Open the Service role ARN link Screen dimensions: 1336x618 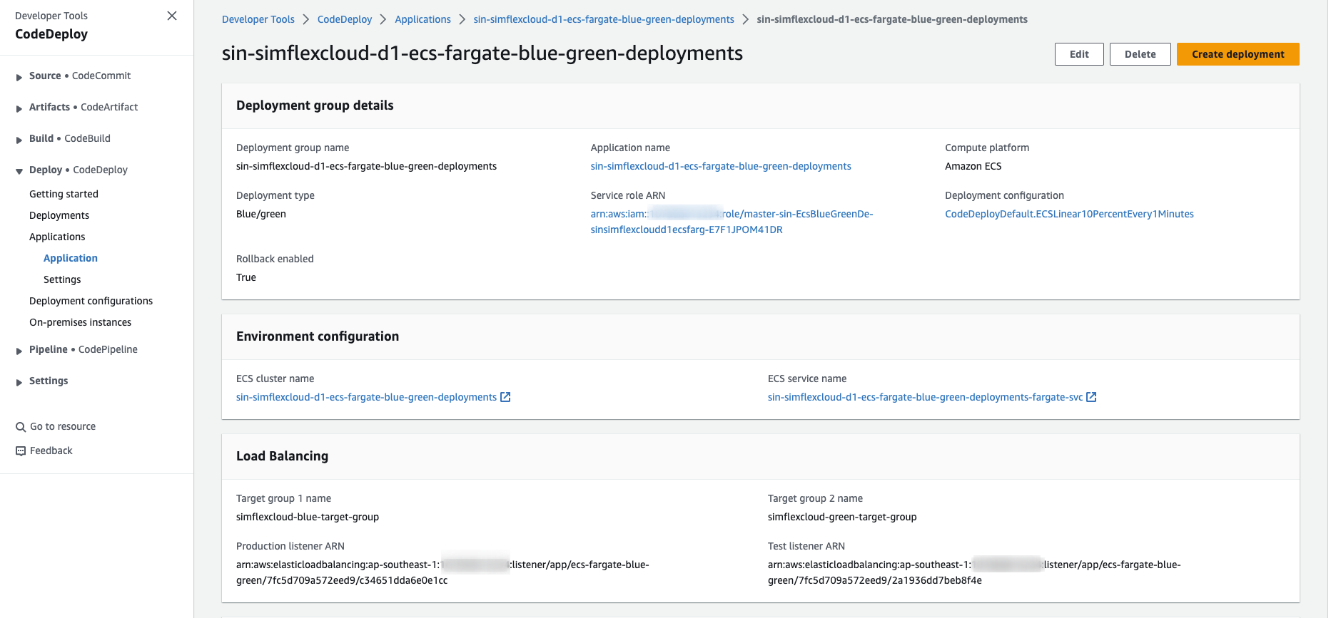click(x=732, y=222)
